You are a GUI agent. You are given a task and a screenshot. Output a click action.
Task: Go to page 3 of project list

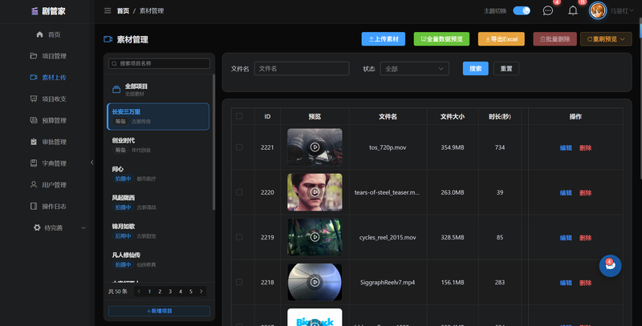[170, 292]
